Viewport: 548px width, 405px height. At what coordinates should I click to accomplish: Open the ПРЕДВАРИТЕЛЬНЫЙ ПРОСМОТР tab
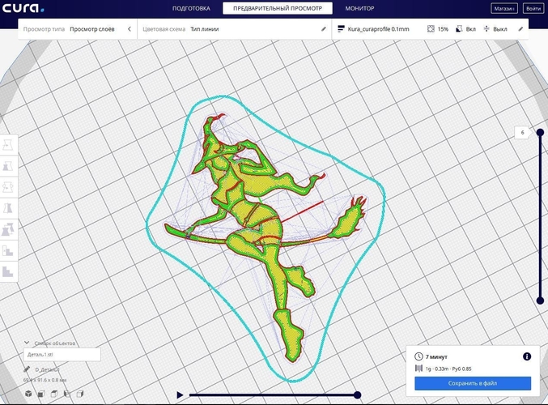point(278,8)
